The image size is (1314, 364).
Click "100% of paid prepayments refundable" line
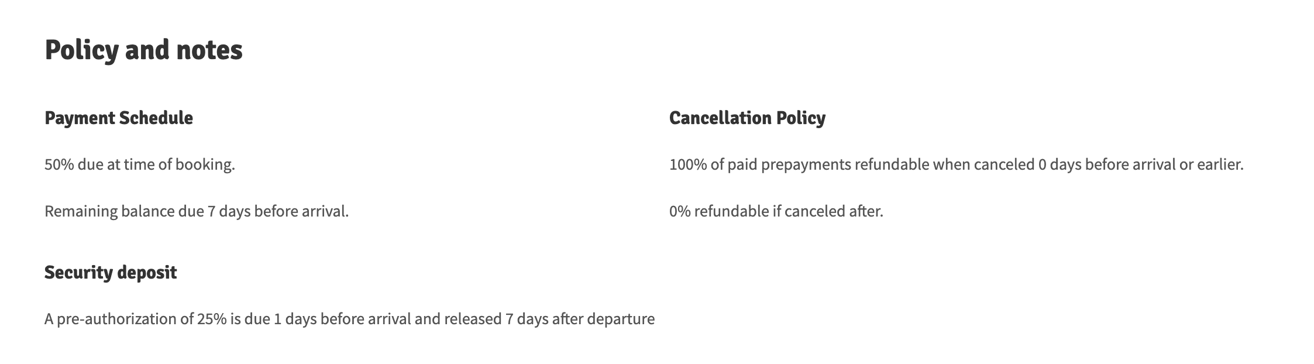coord(956,164)
